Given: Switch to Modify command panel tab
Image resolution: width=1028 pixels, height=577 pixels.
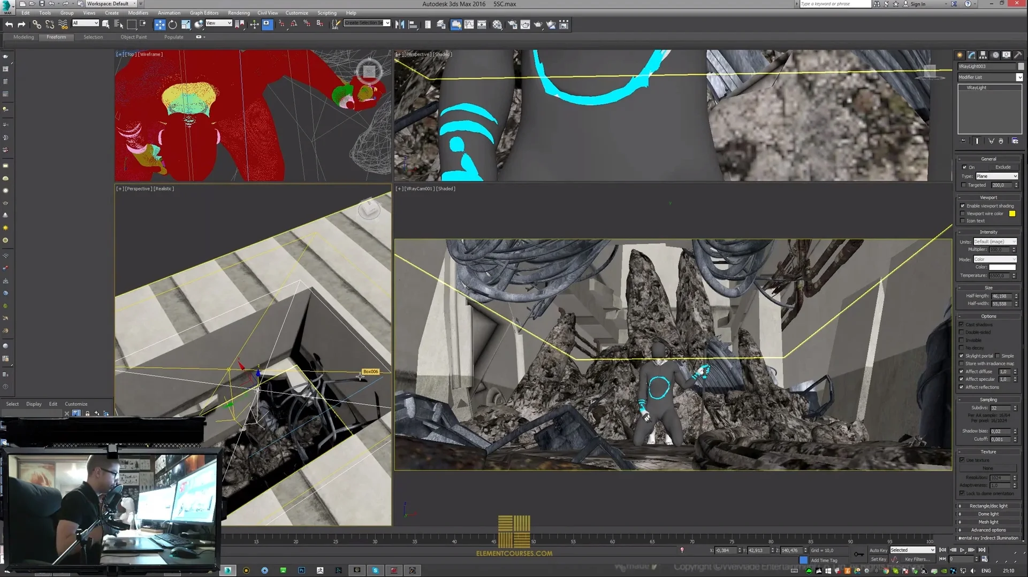Looking at the screenshot, I should 972,55.
